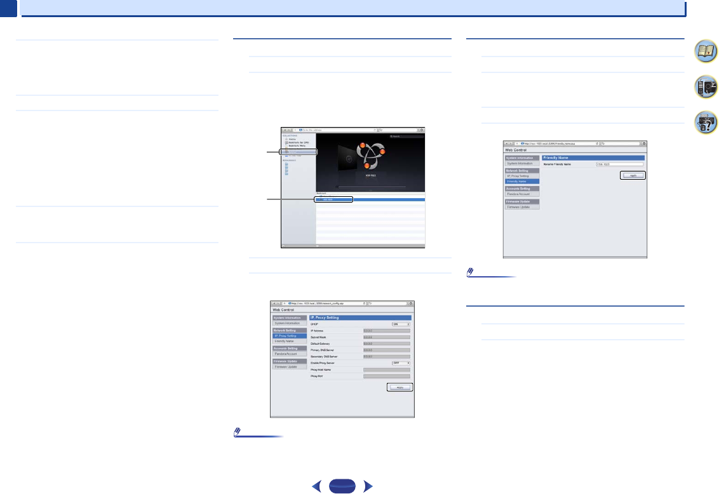Click the Secondary DNS Server field
719x494 pixels.
pyautogui.click(x=387, y=356)
